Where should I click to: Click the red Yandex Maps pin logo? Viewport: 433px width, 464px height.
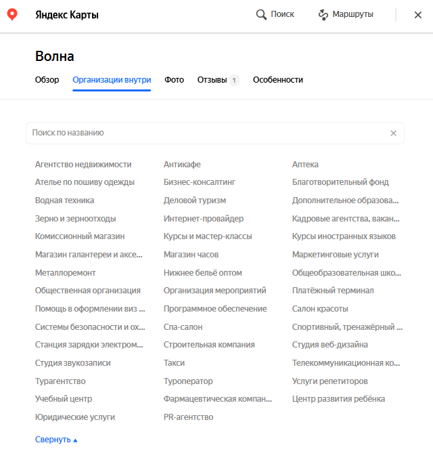[12, 14]
